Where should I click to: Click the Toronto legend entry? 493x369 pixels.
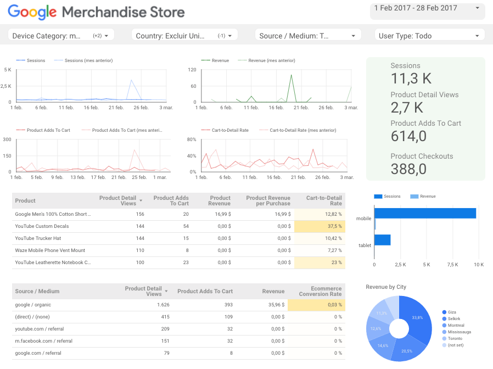[x=452, y=338]
